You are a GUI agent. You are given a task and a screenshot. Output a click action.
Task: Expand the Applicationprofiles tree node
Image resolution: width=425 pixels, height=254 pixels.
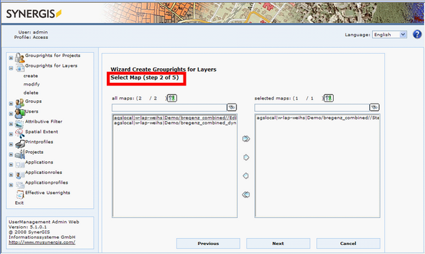(11, 185)
